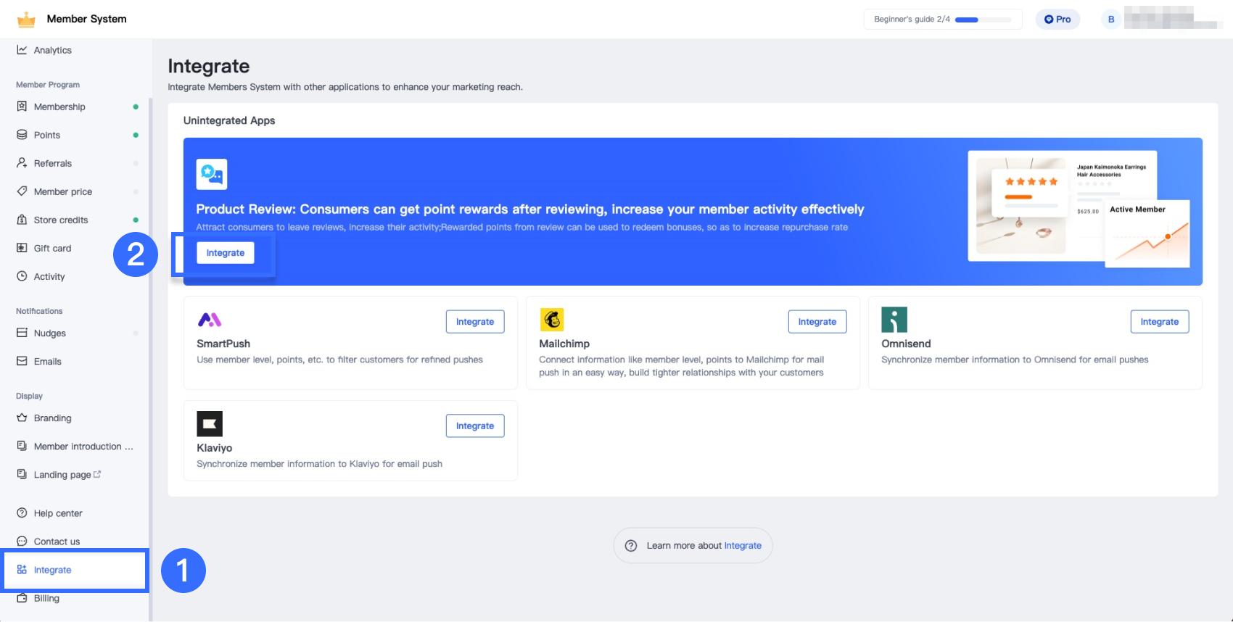Viewport: 1233px width, 622px height.
Task: Click the question mark in Learn more pill
Action: click(x=631, y=546)
